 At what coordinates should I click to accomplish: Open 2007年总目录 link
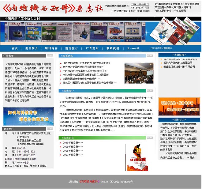(x=73, y=155)
